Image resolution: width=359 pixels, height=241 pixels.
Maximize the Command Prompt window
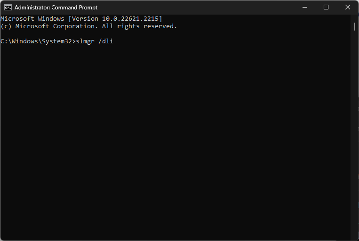pos(326,8)
